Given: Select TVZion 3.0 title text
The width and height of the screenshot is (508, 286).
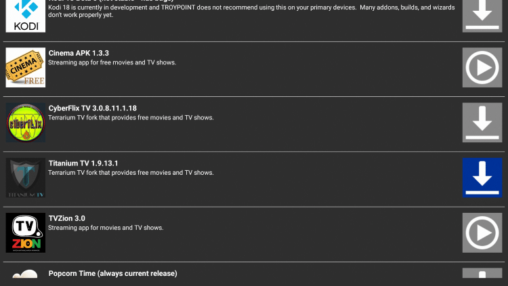Looking at the screenshot, I should pyautogui.click(x=66, y=218).
